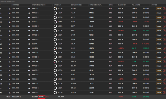166x99 pixels.
Task: Click the INVERTIDO column header
Action: [16, 5]
